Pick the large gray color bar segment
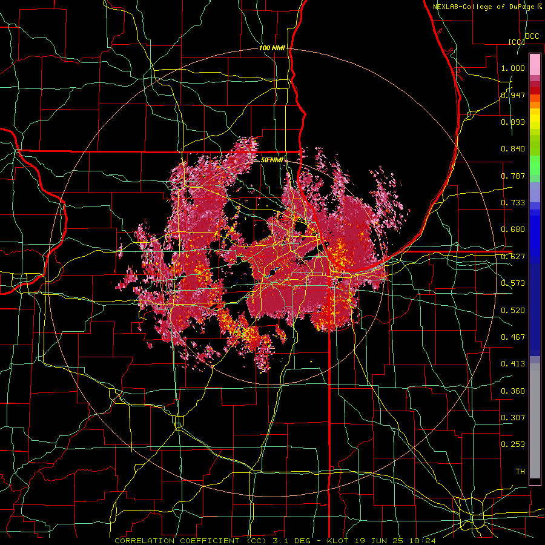This screenshot has height=545, width=545. click(535, 421)
